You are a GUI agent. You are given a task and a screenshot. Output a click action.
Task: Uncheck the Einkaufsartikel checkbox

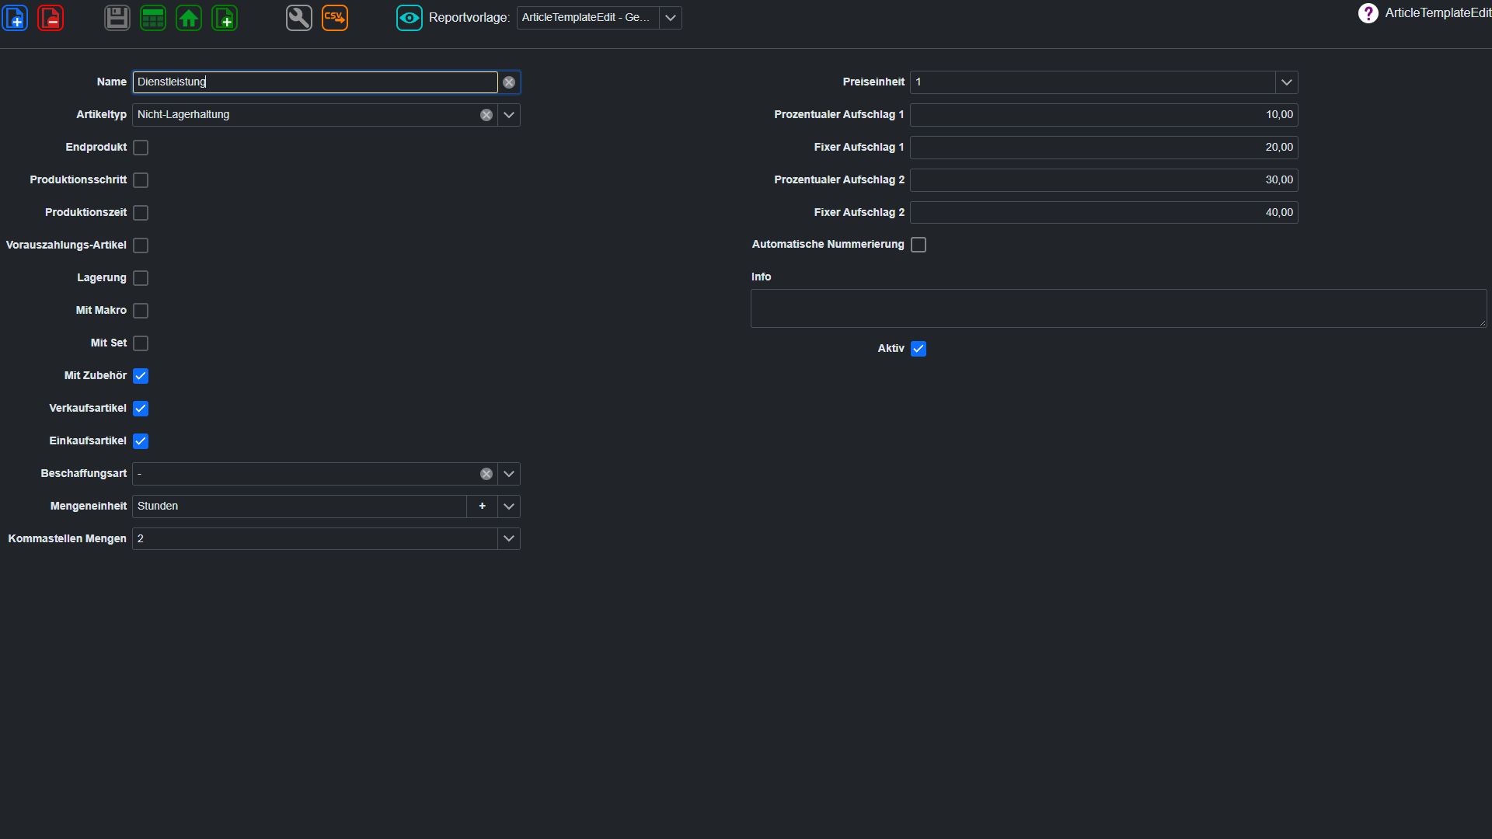coord(141,441)
